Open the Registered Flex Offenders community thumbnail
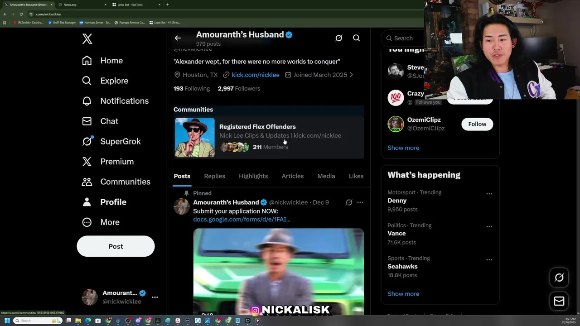580x326 pixels. [x=195, y=138]
